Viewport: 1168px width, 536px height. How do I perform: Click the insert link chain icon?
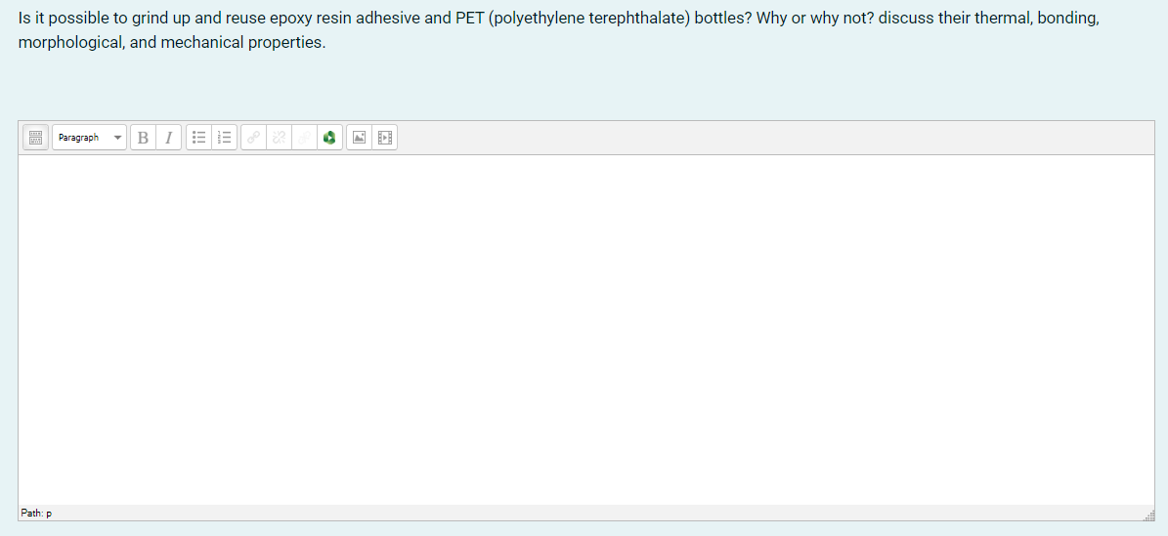point(254,138)
